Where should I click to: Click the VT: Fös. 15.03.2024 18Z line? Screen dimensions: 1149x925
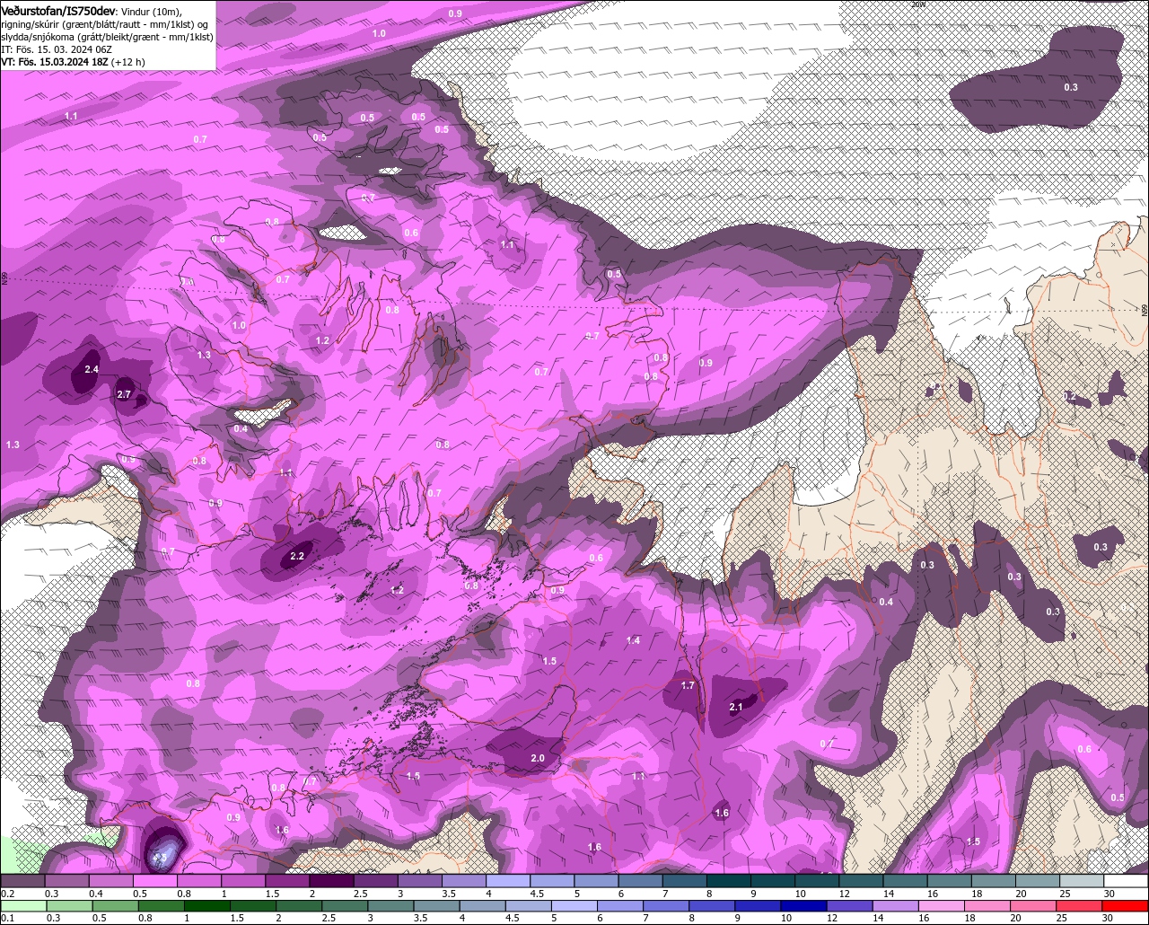coord(56,62)
